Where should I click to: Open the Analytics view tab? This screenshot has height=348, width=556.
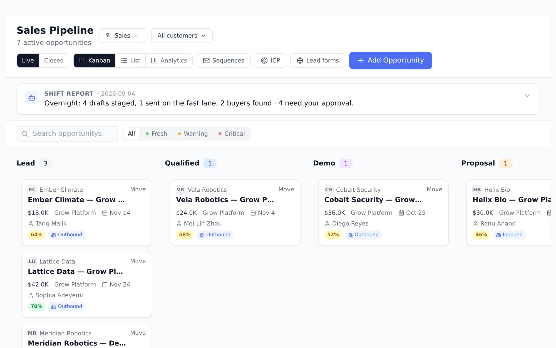point(169,60)
